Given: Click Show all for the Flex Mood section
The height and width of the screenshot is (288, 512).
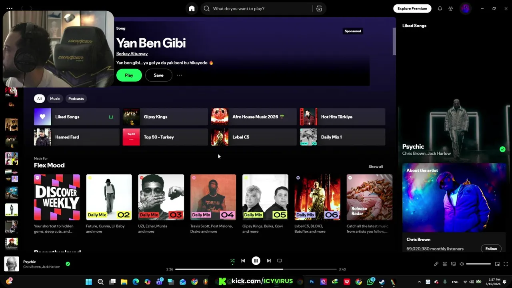Looking at the screenshot, I should click(x=376, y=166).
